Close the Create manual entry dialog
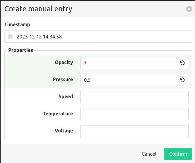195x163 pixels. click(x=189, y=9)
